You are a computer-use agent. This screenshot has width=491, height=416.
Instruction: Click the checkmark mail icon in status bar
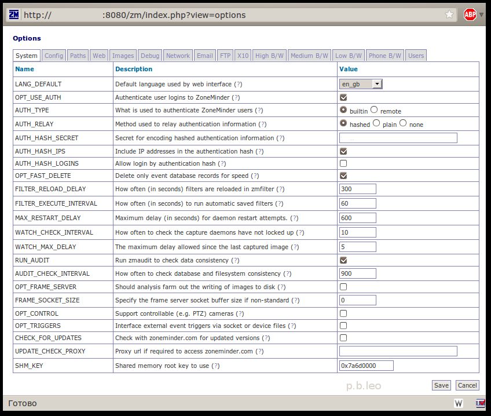click(x=480, y=403)
